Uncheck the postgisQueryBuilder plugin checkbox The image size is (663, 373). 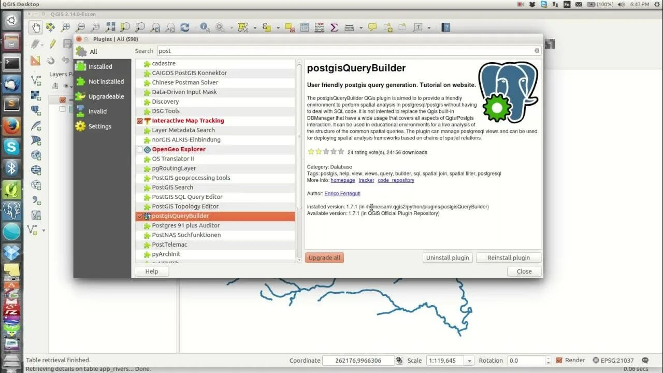point(139,216)
